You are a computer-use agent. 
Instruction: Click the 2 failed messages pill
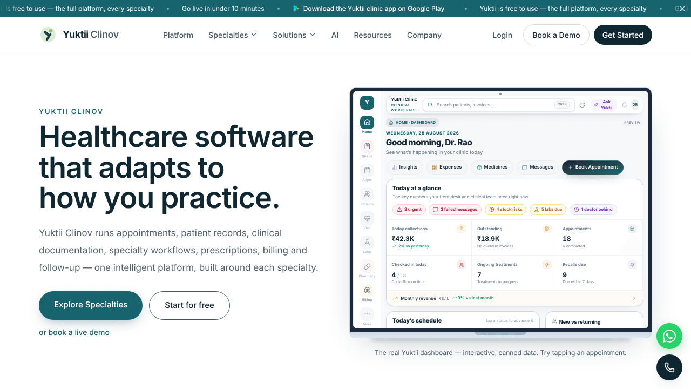455,210
